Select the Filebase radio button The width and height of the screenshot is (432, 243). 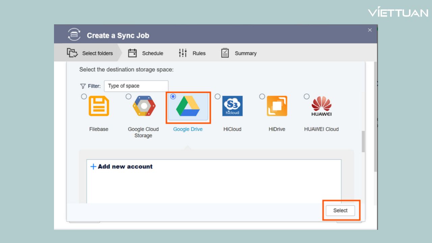click(x=84, y=97)
